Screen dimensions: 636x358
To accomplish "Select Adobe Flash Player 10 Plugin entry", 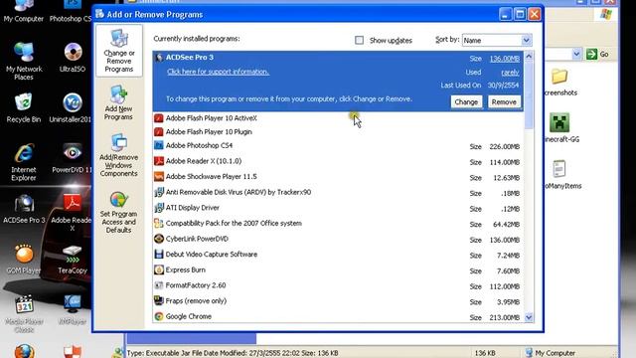I will (339, 132).
